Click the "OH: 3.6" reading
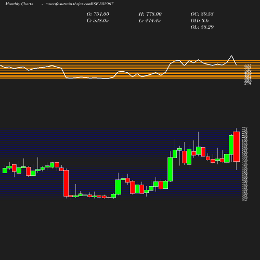Image resolution: width=260 pixels, height=260 pixels. [x=200, y=21]
